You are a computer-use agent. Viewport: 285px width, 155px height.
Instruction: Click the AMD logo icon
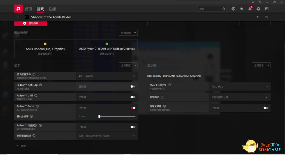click(18, 9)
